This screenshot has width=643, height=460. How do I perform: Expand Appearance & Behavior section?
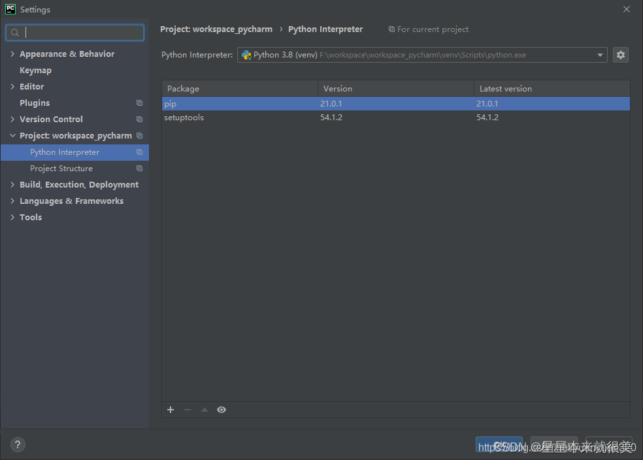(x=12, y=54)
